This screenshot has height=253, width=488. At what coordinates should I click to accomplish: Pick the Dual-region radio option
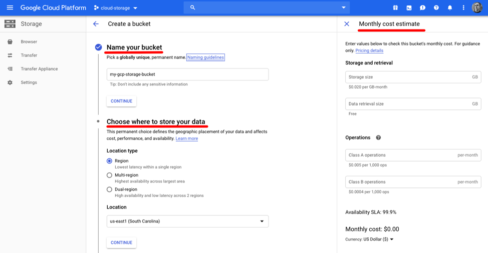tap(109, 189)
